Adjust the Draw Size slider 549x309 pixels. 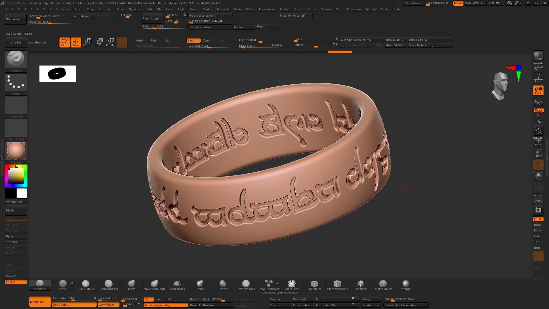click(261, 45)
